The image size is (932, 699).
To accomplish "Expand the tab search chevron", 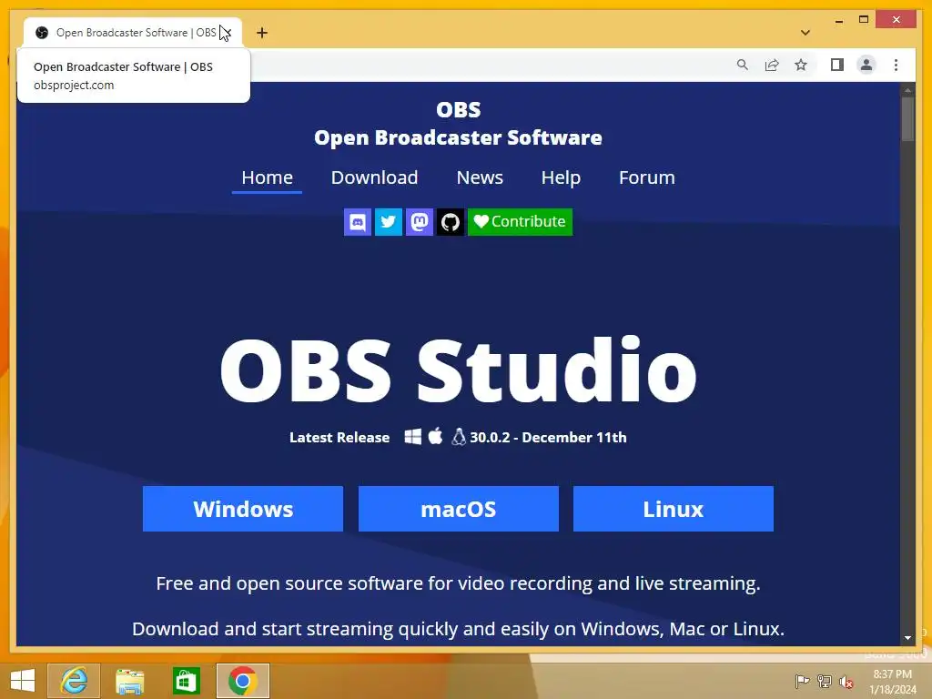I will tap(805, 33).
